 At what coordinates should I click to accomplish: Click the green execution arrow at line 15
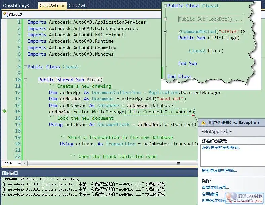[4, 111]
